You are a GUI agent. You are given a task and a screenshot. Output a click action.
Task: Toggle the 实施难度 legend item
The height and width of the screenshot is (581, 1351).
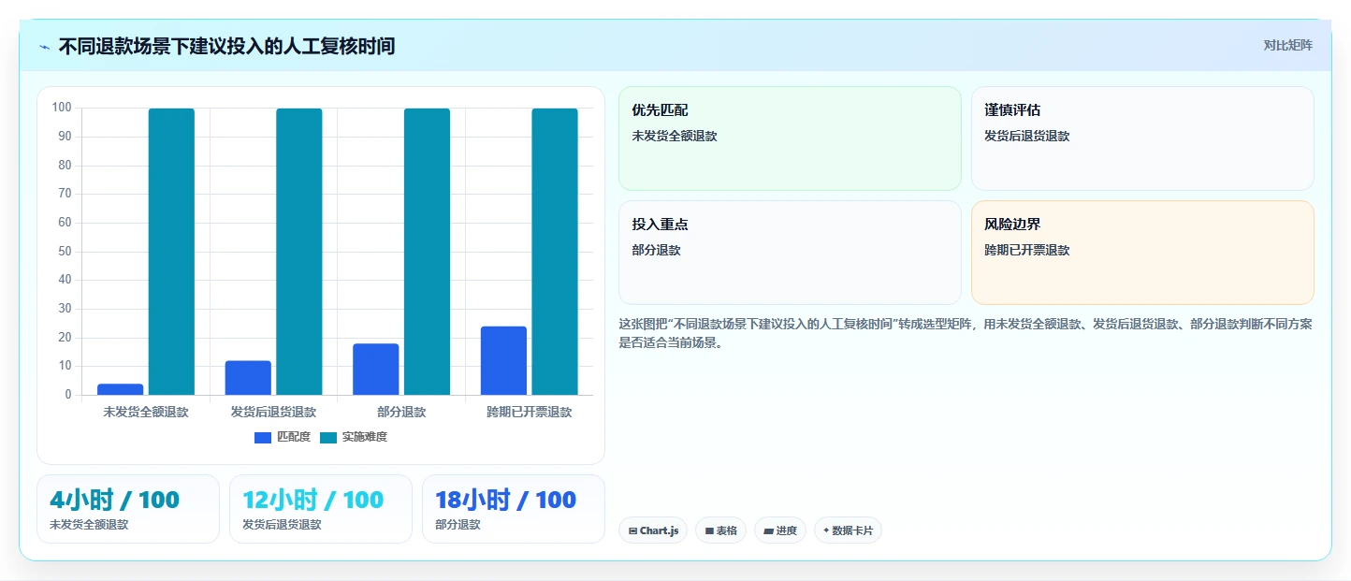click(x=354, y=437)
